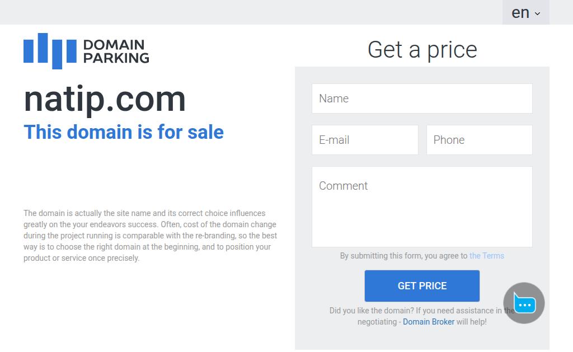This screenshot has width=573, height=352.
Task: Open "the Terms" link
Action: pyautogui.click(x=487, y=256)
